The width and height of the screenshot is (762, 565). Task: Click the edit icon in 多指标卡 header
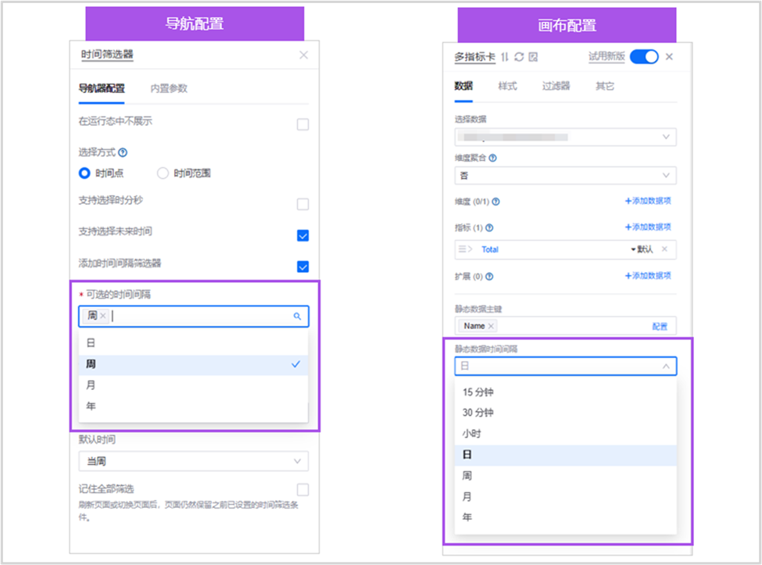pos(533,57)
